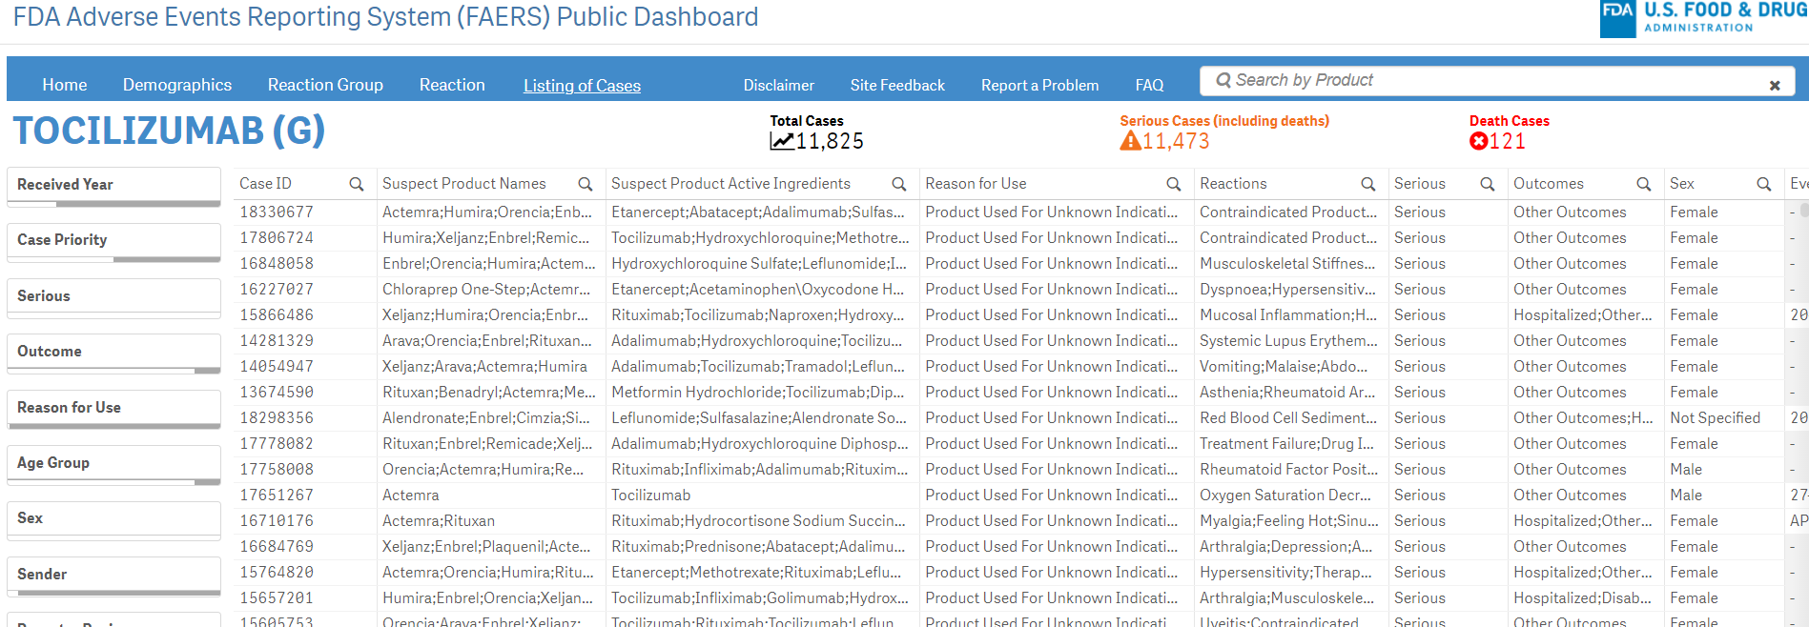Open the Case Priority filter pane
This screenshot has height=627, width=1809.
click(x=113, y=240)
